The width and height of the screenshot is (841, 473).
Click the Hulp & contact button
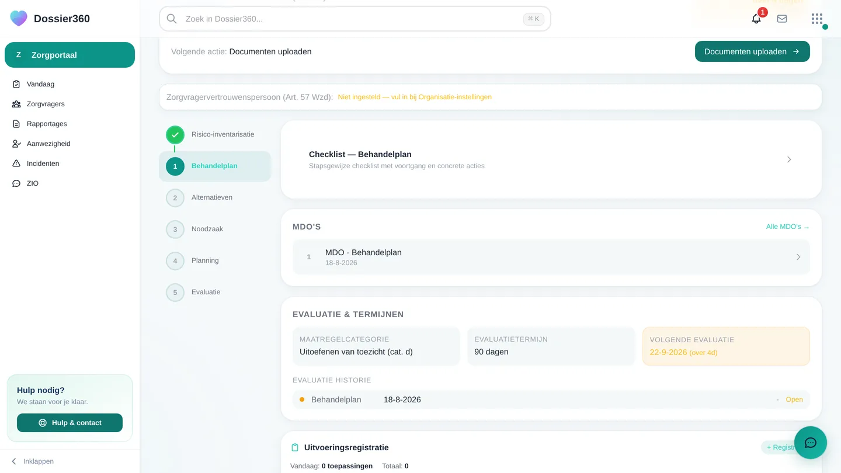tap(69, 423)
